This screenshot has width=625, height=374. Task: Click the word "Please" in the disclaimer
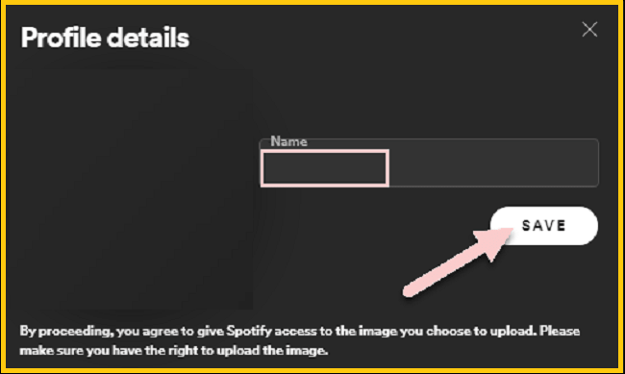point(560,331)
